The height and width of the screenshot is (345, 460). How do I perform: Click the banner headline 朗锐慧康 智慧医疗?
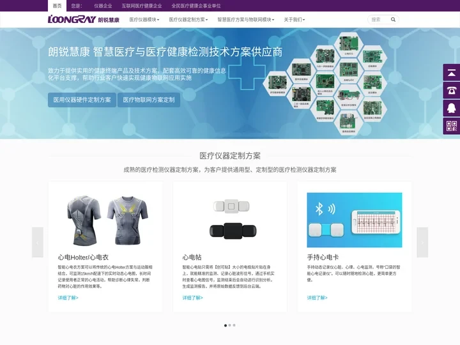tap(165, 52)
